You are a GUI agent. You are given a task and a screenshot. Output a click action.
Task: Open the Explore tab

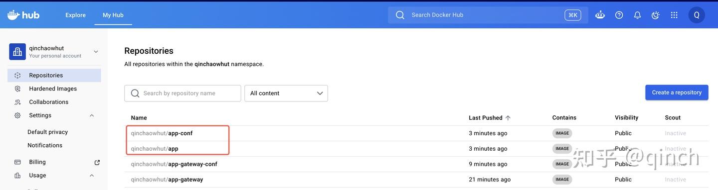click(x=76, y=15)
